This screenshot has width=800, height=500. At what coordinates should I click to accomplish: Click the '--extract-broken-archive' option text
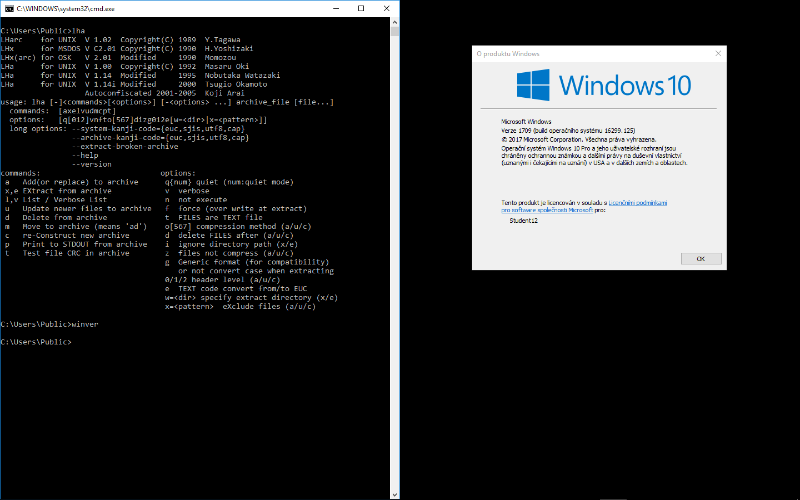pos(125,147)
